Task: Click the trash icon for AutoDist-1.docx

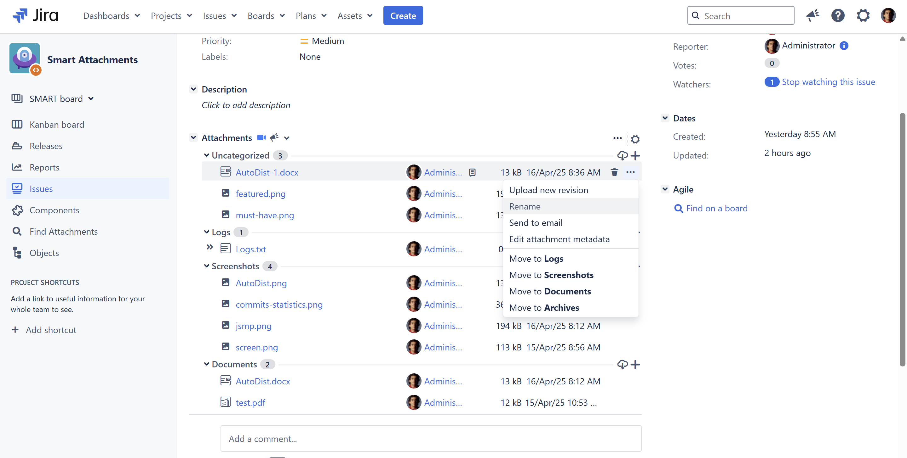Action: tap(614, 172)
